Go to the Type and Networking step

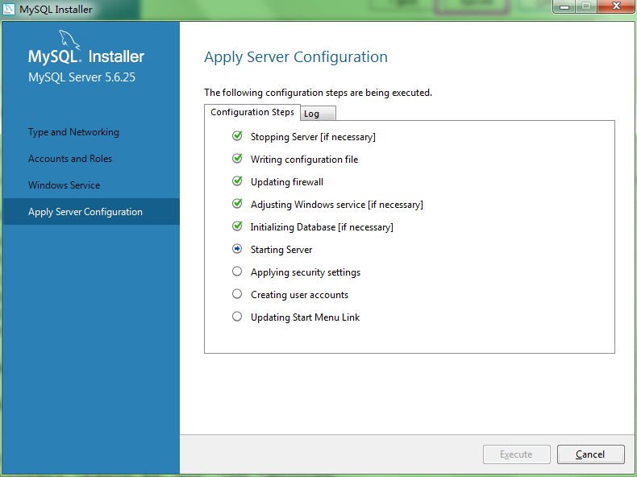73,132
